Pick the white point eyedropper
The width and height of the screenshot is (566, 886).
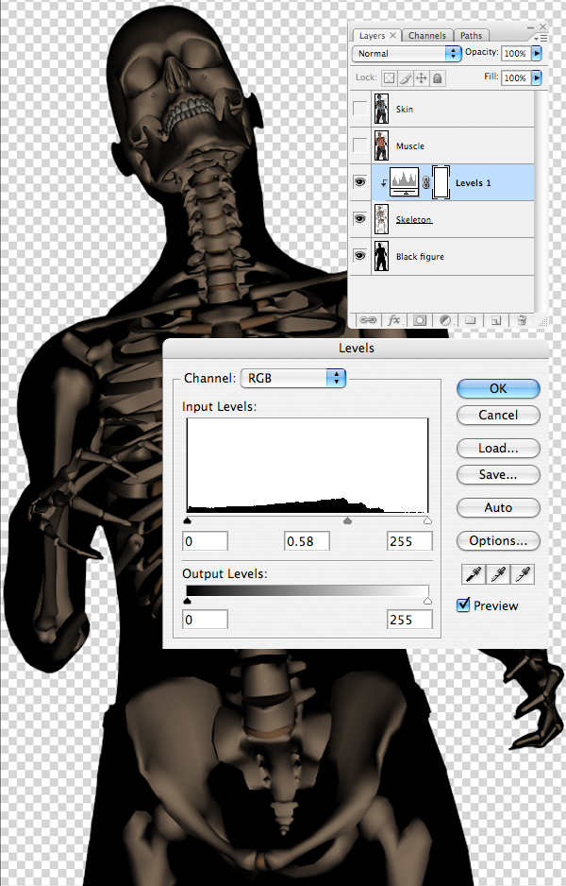coord(523,574)
